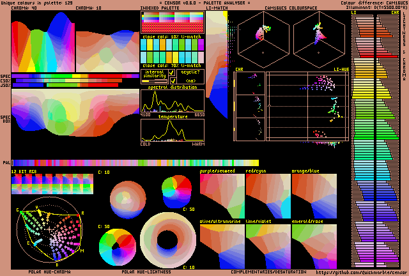Click the emerald/rose complementaries panel
This screenshot has width=409, height=276.
tap(314, 246)
